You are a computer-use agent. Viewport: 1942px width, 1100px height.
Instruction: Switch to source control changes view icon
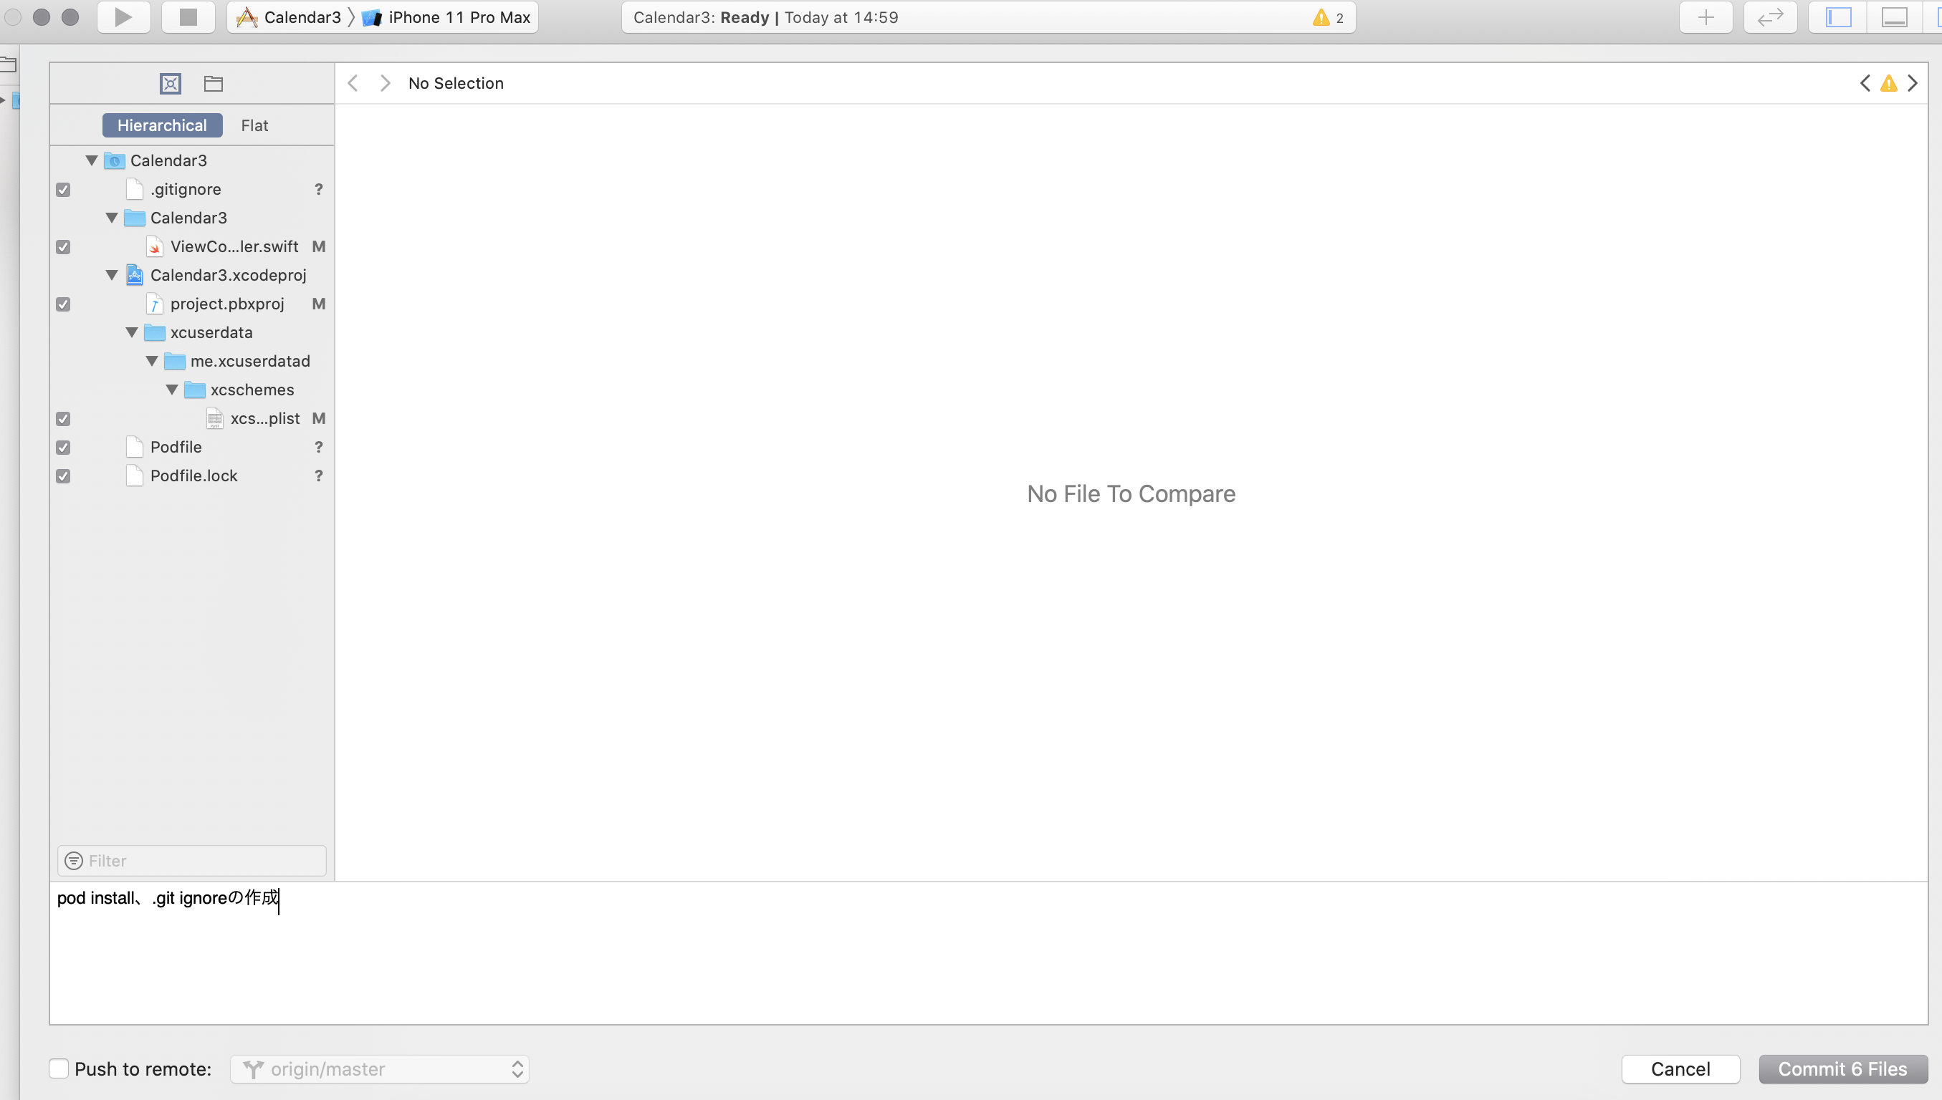tap(170, 83)
